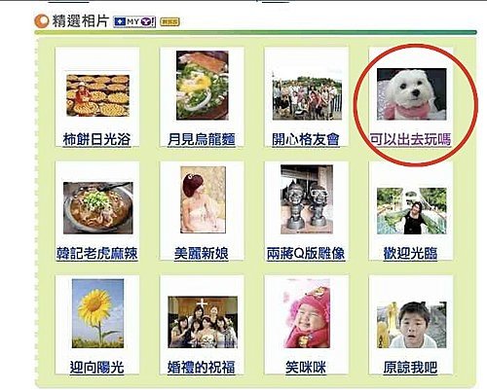The image size is (487, 392).
Task: Open the spicy hotpot photo thumbnail
Action: point(98,208)
